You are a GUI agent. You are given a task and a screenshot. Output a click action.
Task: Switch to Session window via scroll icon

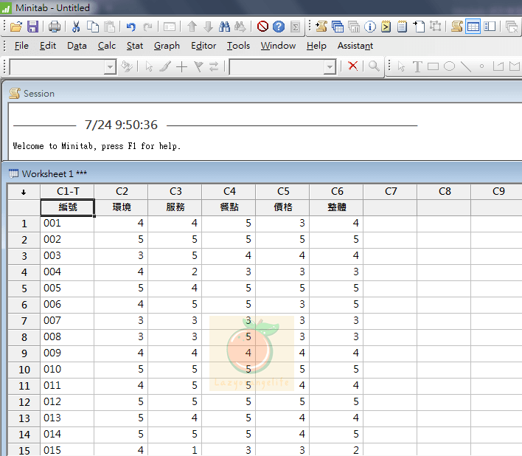coord(457,27)
